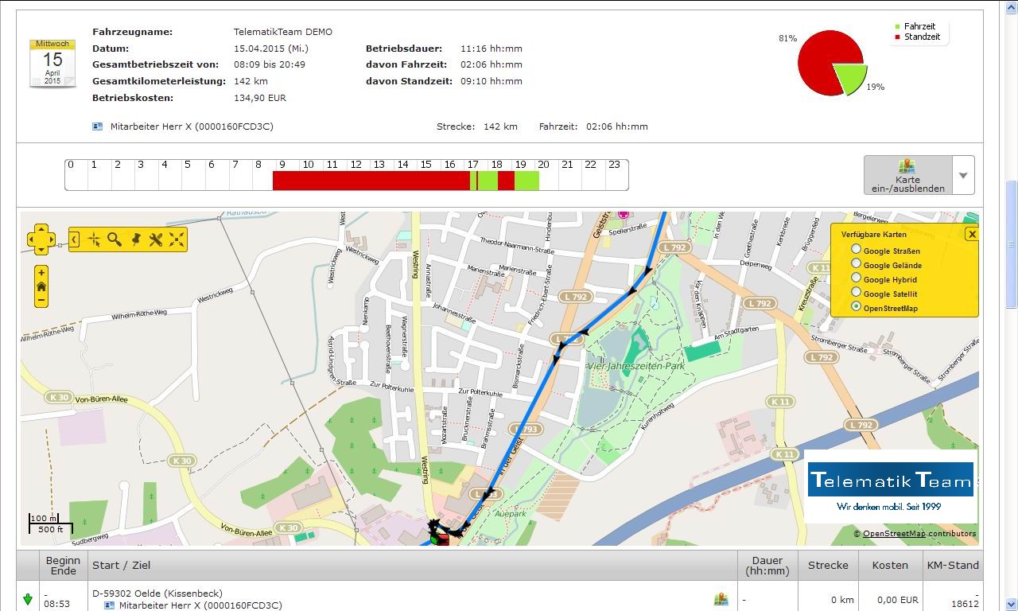
Task: Select Google Satellit map
Action: [856, 292]
